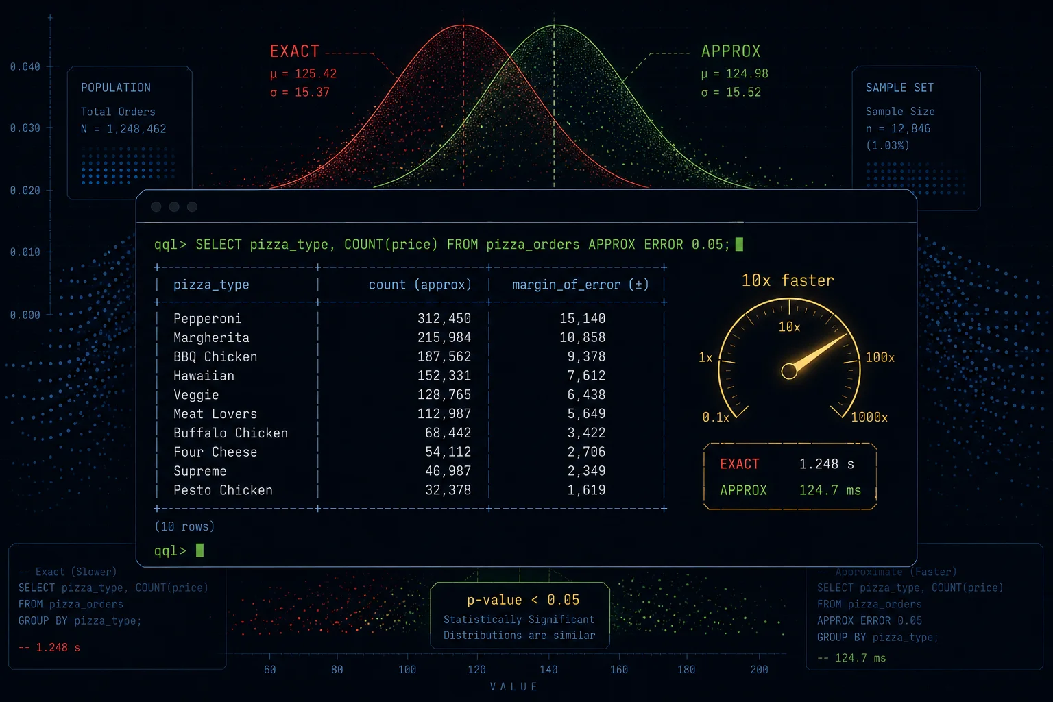
Task: Click the Approximate (Faster) comment line
Action: tap(887, 572)
